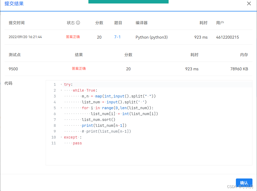
Task: Click the user ID 4612200215
Action: pos(227,37)
